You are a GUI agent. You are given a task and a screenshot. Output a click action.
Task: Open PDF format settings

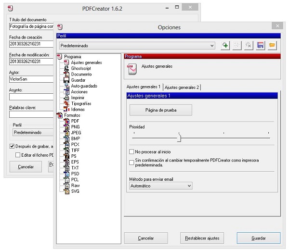[75, 121]
